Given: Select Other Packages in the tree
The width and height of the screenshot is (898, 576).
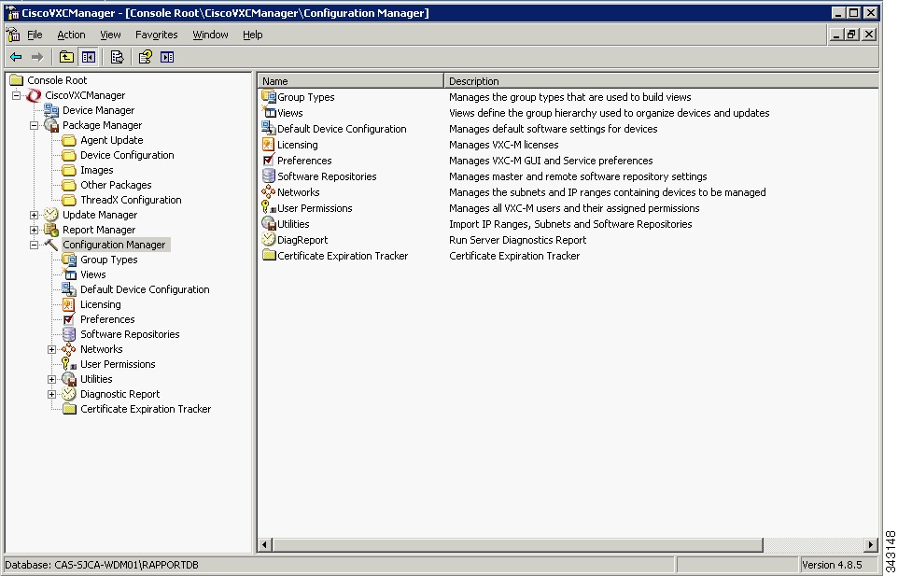Looking at the screenshot, I should pos(116,185).
